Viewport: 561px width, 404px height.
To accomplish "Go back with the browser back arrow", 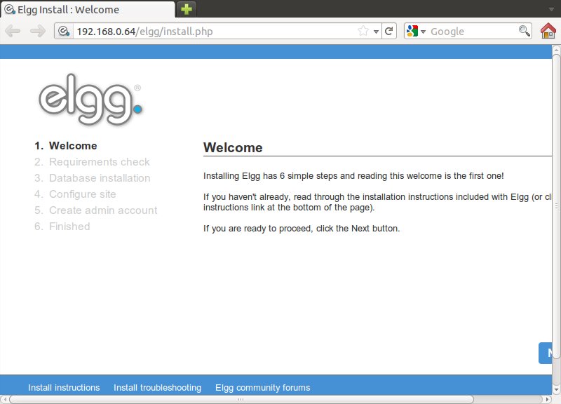I will click(x=13, y=31).
